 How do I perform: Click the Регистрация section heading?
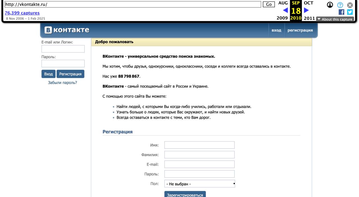click(x=118, y=132)
